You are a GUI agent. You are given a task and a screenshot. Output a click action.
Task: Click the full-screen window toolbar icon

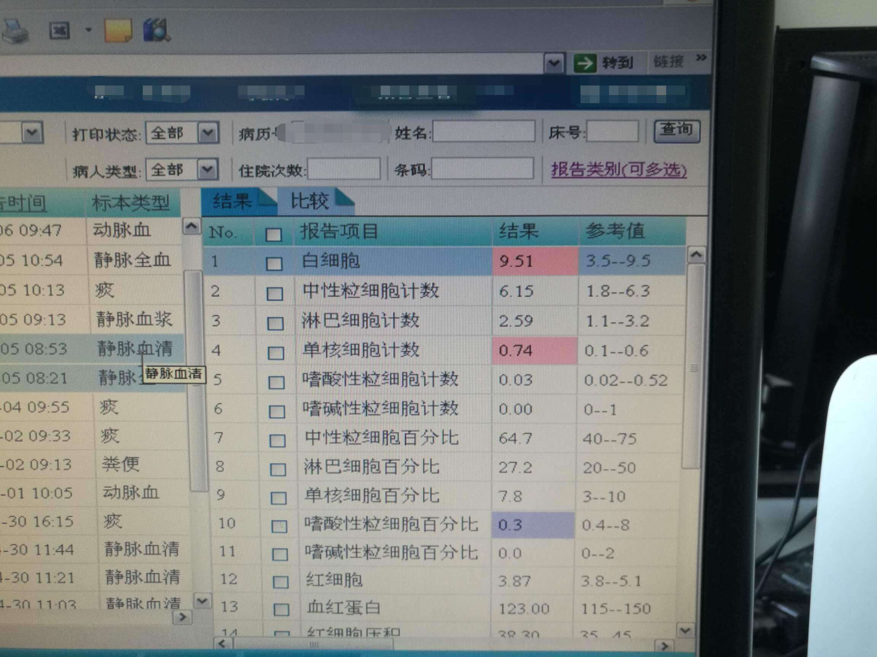(59, 30)
